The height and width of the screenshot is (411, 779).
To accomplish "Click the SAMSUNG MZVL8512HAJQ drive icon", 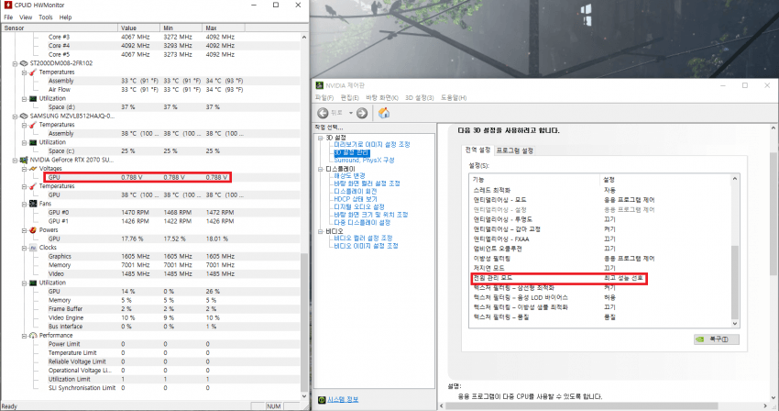I will 24,116.
